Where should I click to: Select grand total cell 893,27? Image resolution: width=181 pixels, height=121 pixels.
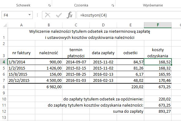[x=158, y=111]
